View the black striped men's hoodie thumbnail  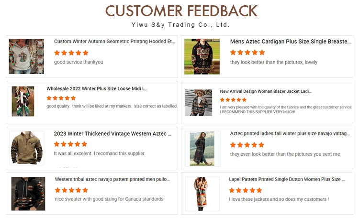(28, 194)
